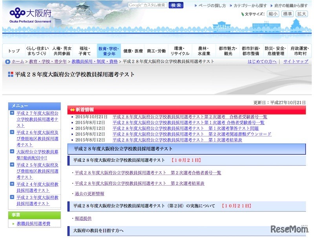Click the blue arrow beside ページの探し方
Viewport: 314px width, 238px height.
[x=194, y=5]
